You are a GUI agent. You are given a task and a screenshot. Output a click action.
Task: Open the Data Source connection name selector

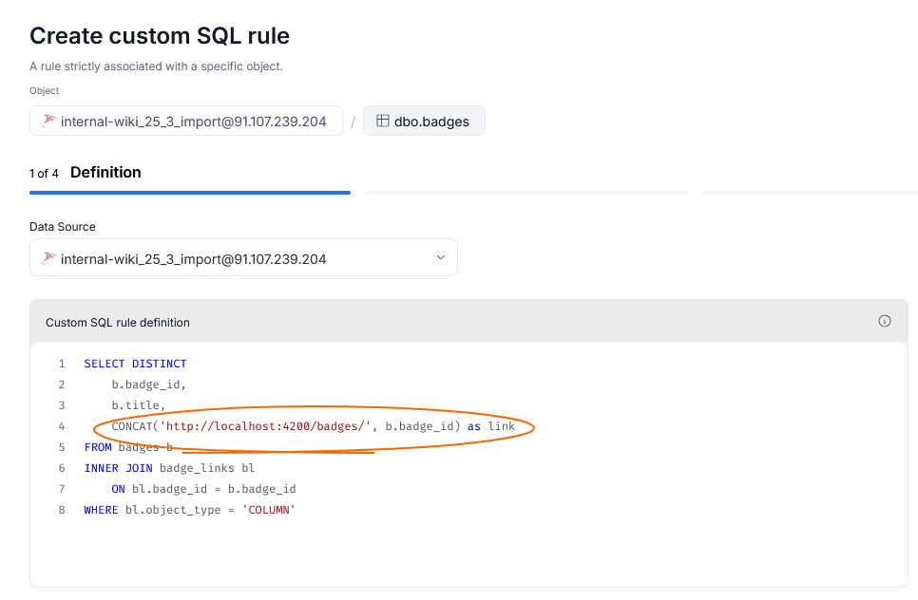[x=193, y=258]
